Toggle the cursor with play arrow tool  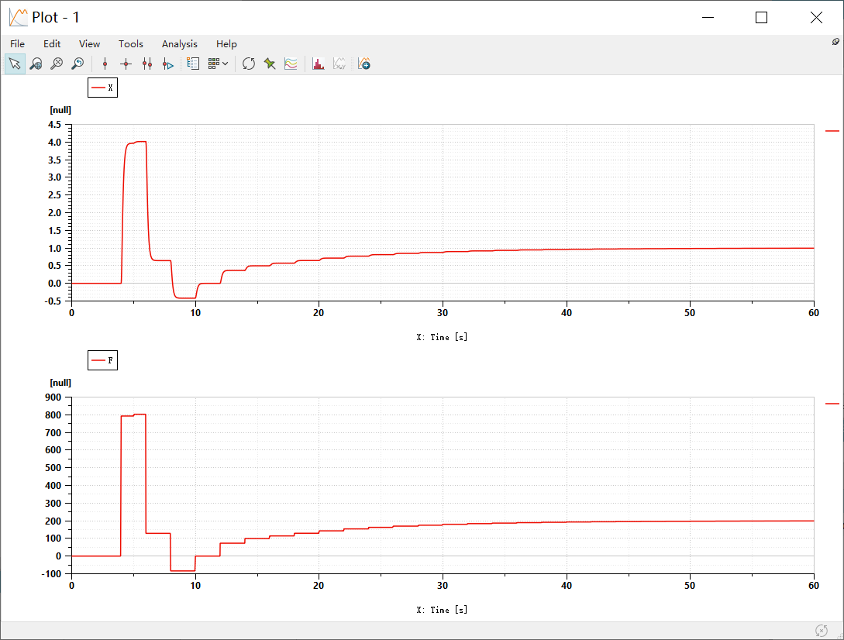[168, 64]
